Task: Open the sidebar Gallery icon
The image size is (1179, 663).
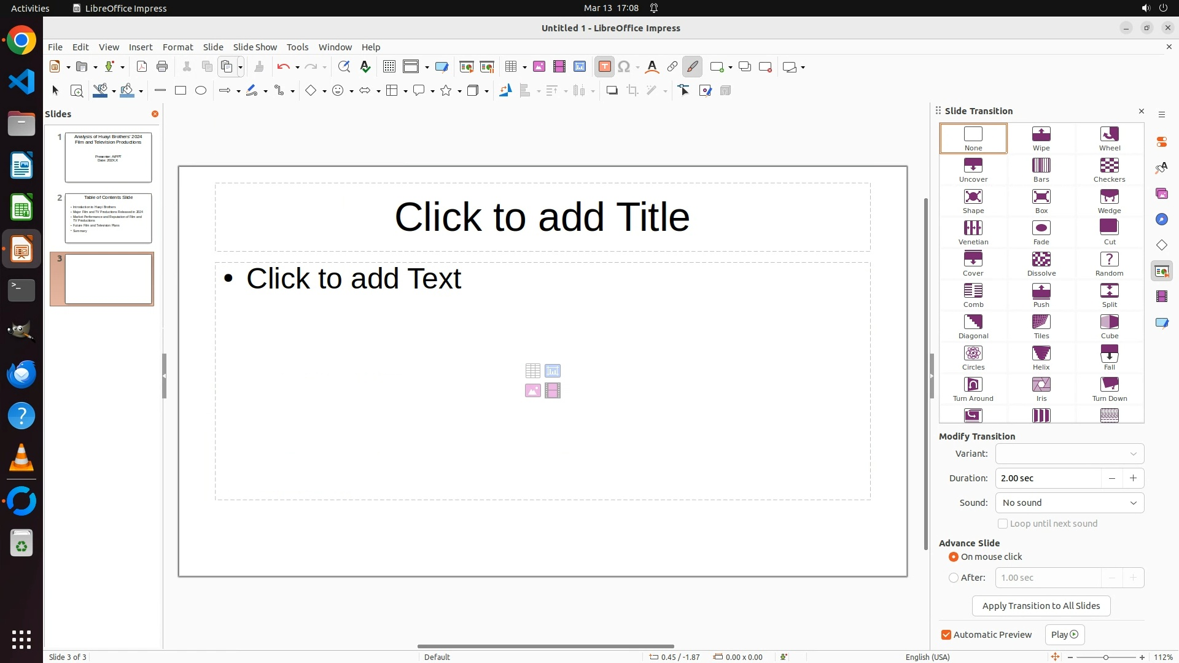Action: point(1161,194)
